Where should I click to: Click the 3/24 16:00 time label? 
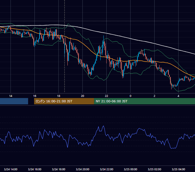[35, 169]
